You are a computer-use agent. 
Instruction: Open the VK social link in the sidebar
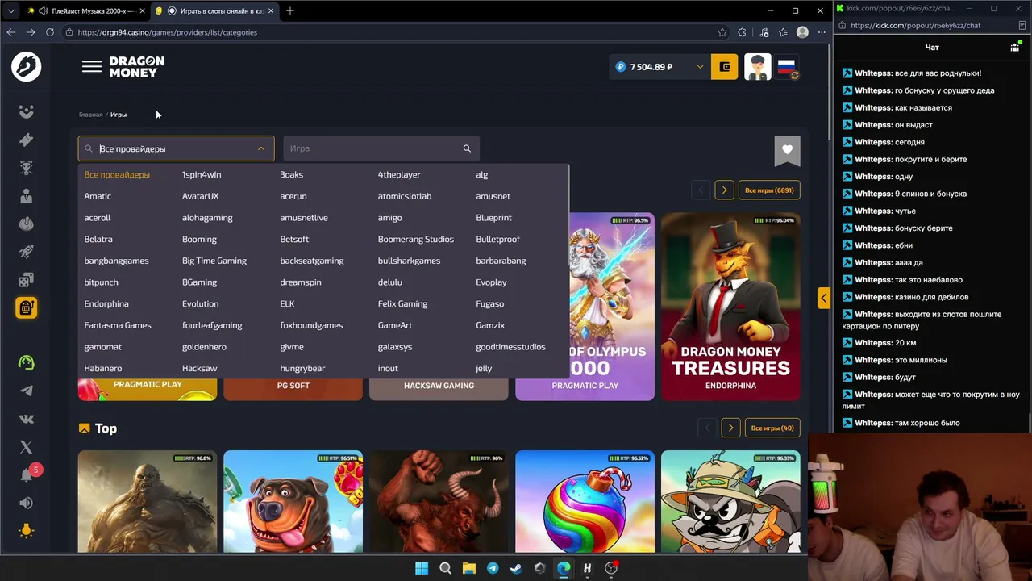27,419
